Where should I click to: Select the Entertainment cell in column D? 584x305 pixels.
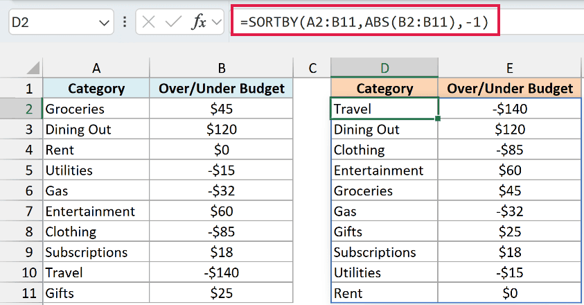tap(384, 171)
